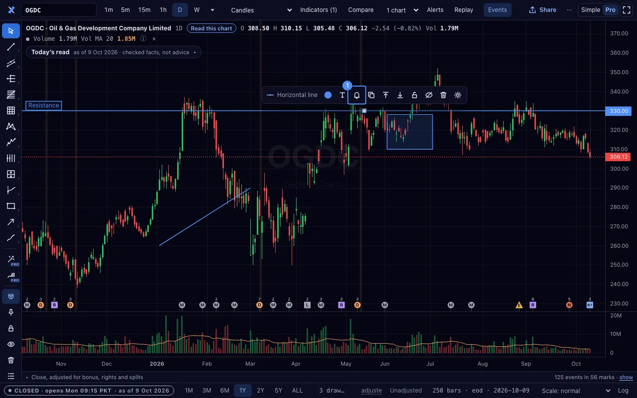Toggle the Log scale option
Viewport: 637px width, 398px height.
pos(623,391)
